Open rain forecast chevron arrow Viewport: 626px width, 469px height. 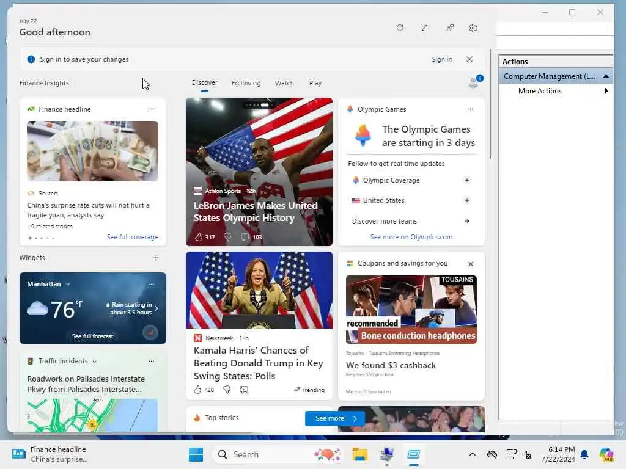click(156, 308)
